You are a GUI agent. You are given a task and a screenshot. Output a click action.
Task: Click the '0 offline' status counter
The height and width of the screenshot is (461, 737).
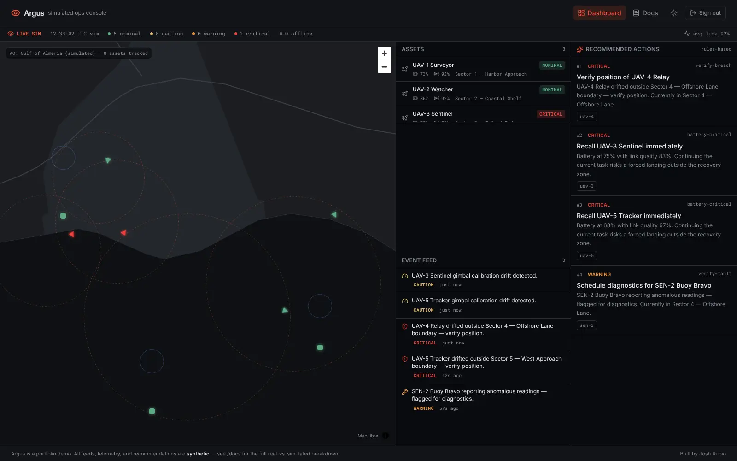point(295,34)
